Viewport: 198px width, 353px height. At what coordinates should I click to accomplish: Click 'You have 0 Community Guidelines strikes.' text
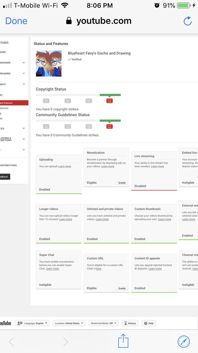click(x=67, y=135)
